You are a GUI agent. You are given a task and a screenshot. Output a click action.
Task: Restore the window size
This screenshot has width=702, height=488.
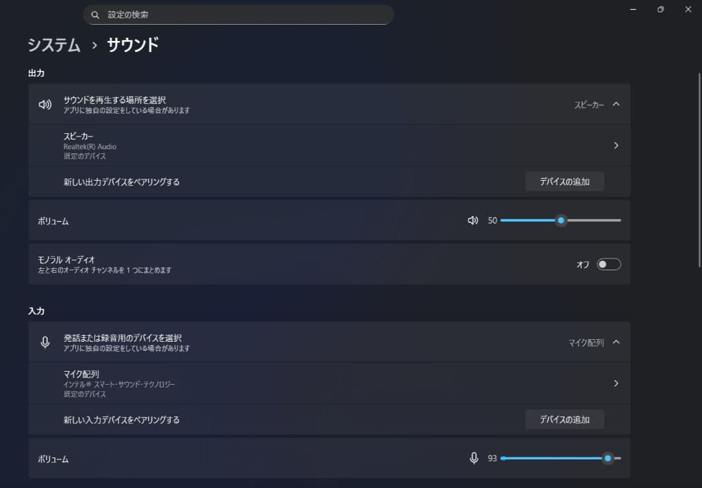[x=660, y=9]
